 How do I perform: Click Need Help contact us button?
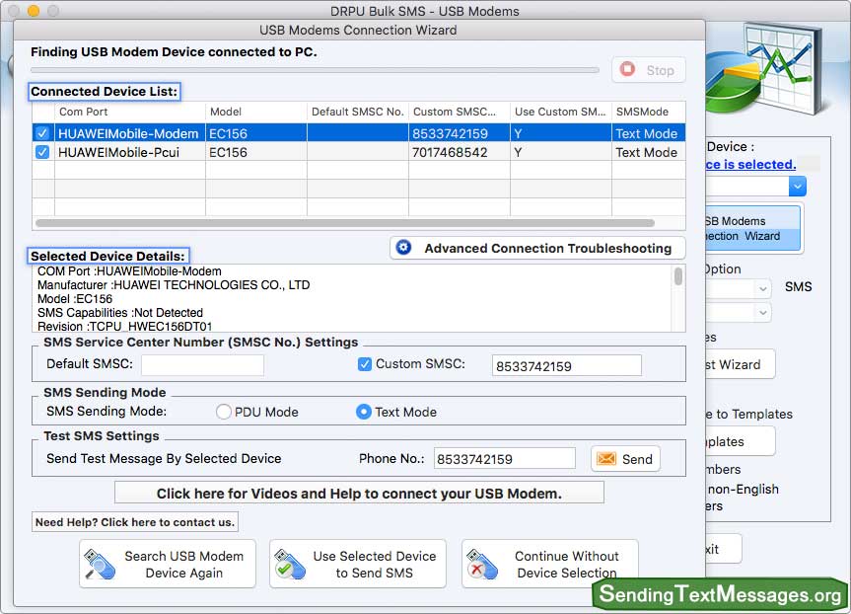tap(134, 522)
